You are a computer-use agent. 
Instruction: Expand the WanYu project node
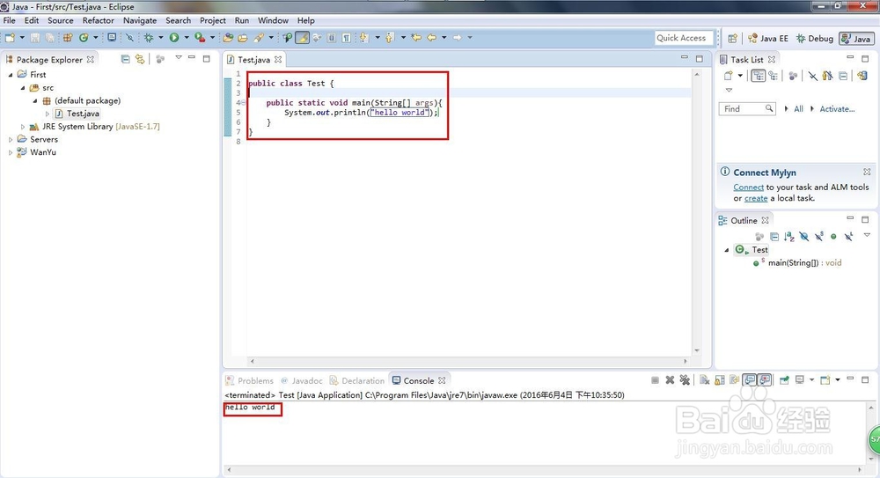pos(10,152)
